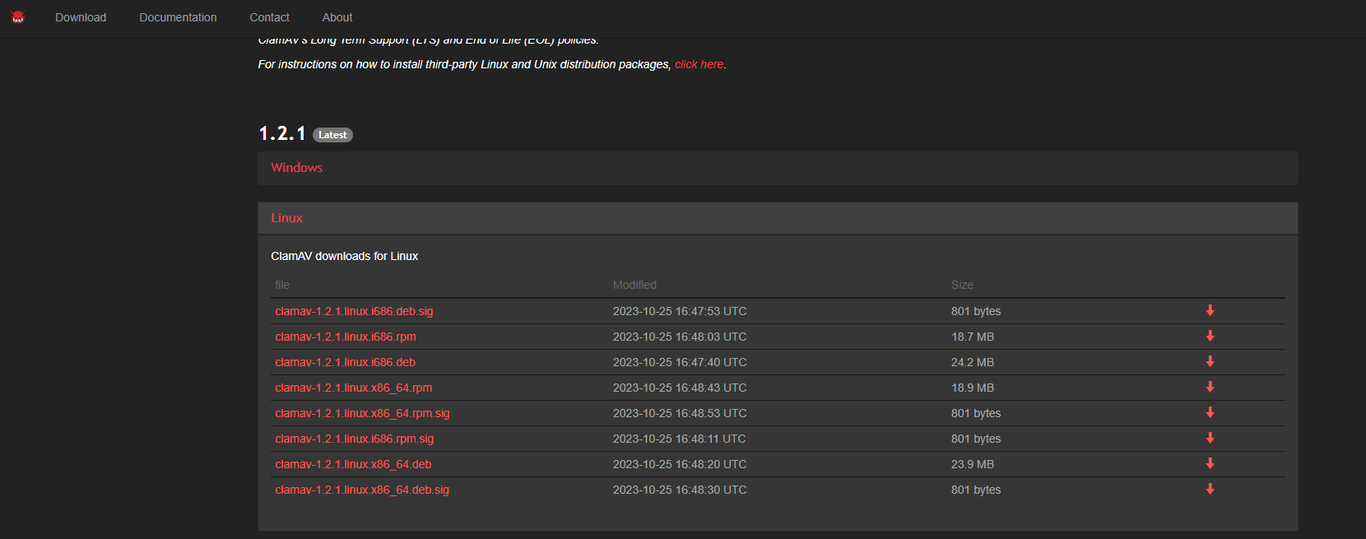Click download arrow for linux.x86_64.deb.sig row
This screenshot has width=1366, height=539.
point(1210,489)
